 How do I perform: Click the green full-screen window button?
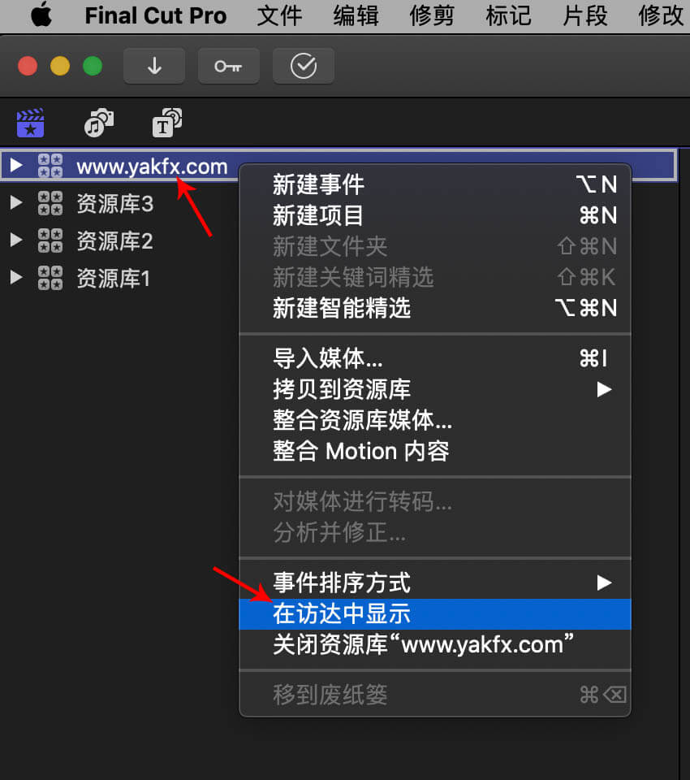pyautogui.click(x=93, y=66)
